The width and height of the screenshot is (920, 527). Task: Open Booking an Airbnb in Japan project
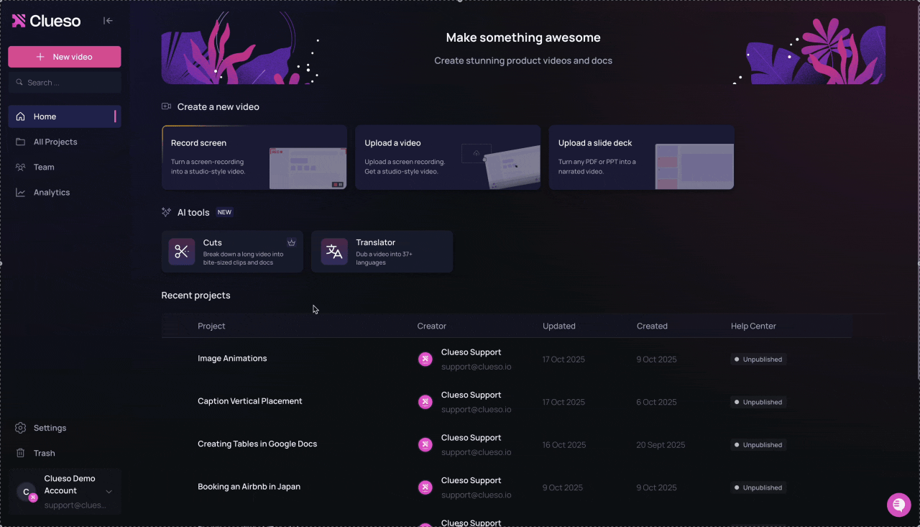point(249,487)
